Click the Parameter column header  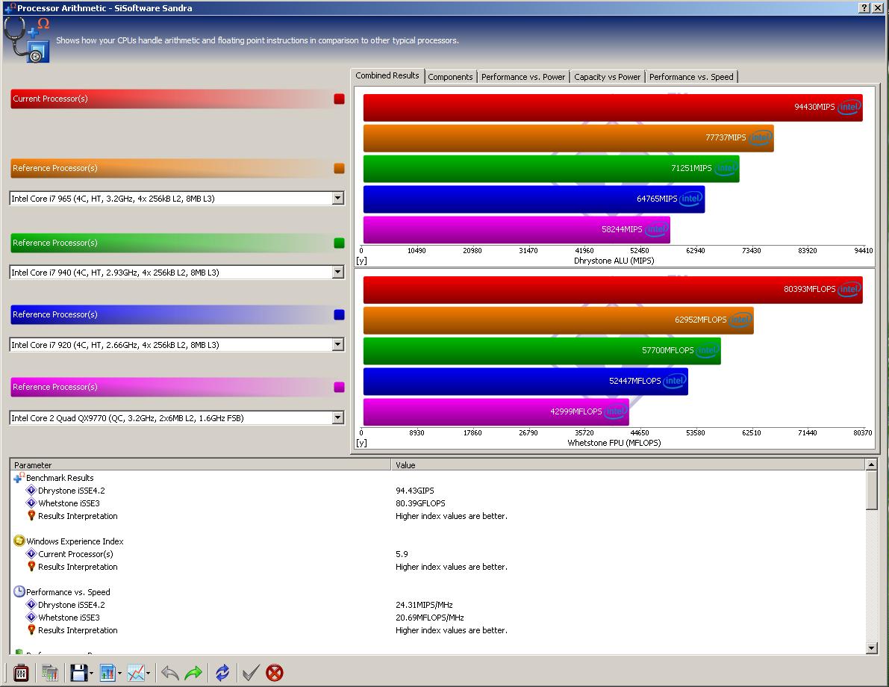point(201,464)
